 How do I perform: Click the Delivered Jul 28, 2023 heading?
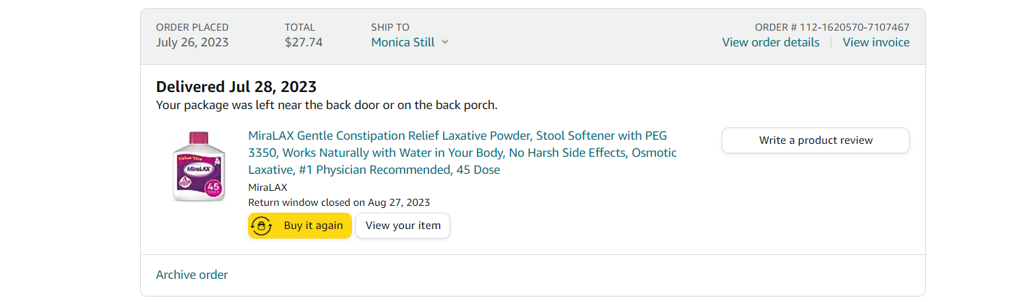pos(236,87)
